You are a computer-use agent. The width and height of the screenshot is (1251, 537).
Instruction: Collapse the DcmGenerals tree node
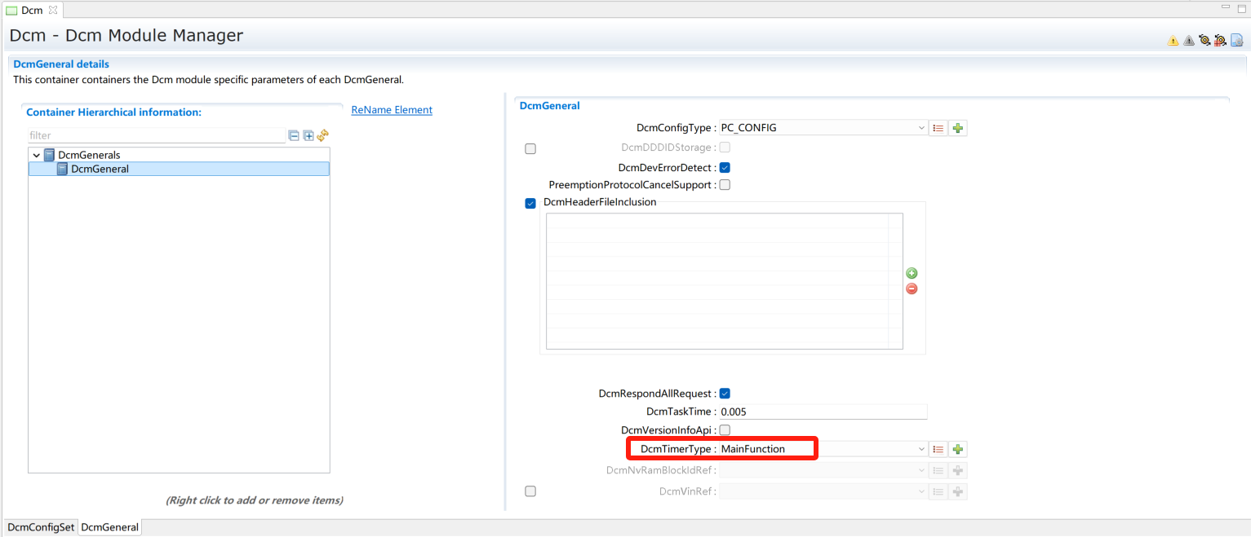(x=37, y=155)
